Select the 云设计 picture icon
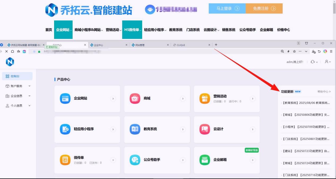The image size is (336, 179). pos(204,129)
